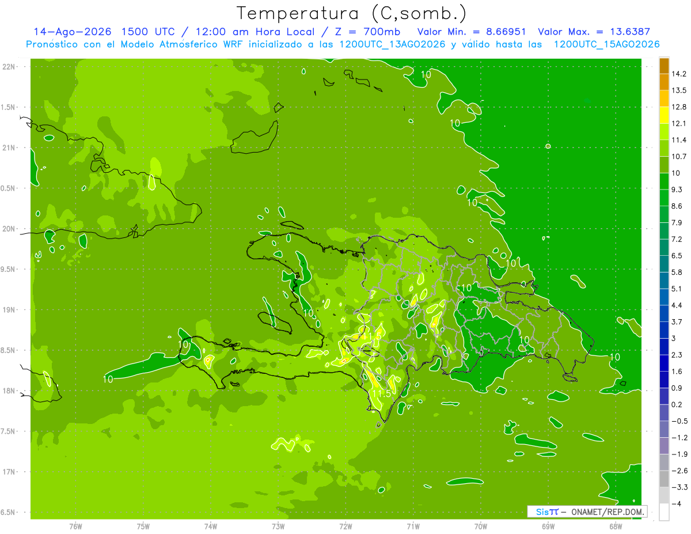Click the "21N" latitude axis label

coord(9,148)
